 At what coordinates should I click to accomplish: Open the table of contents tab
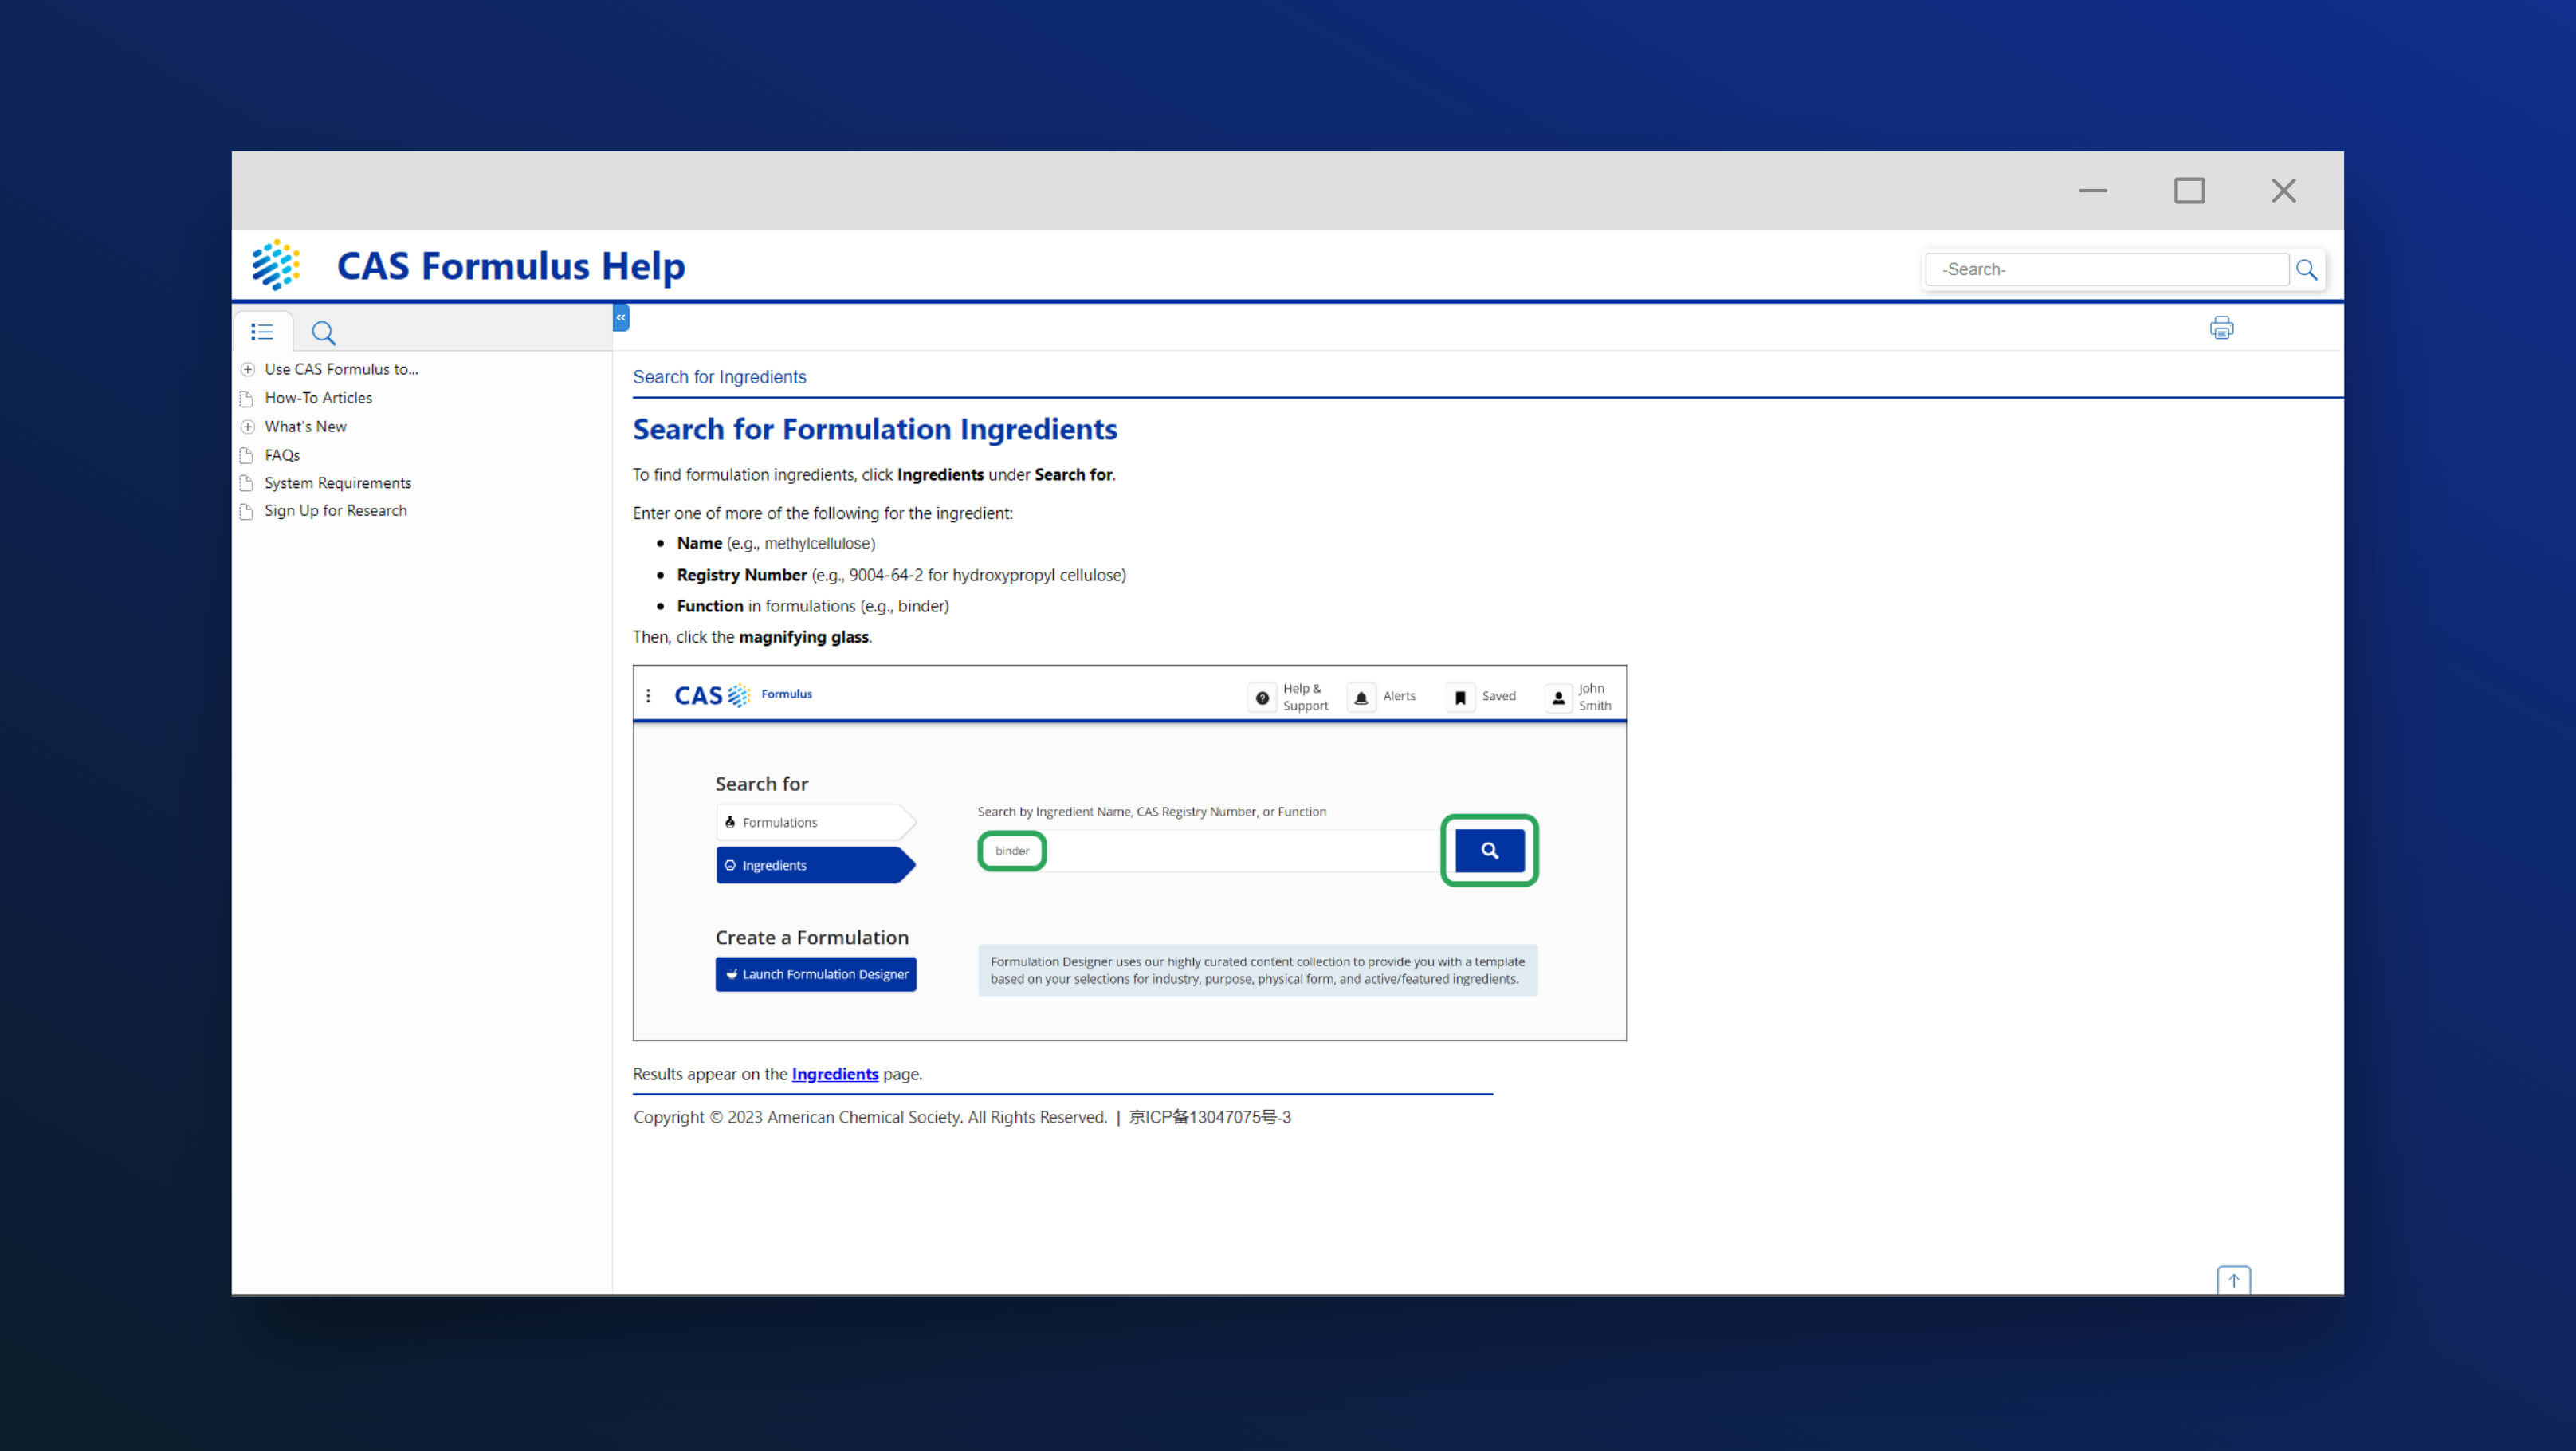pos(262,331)
